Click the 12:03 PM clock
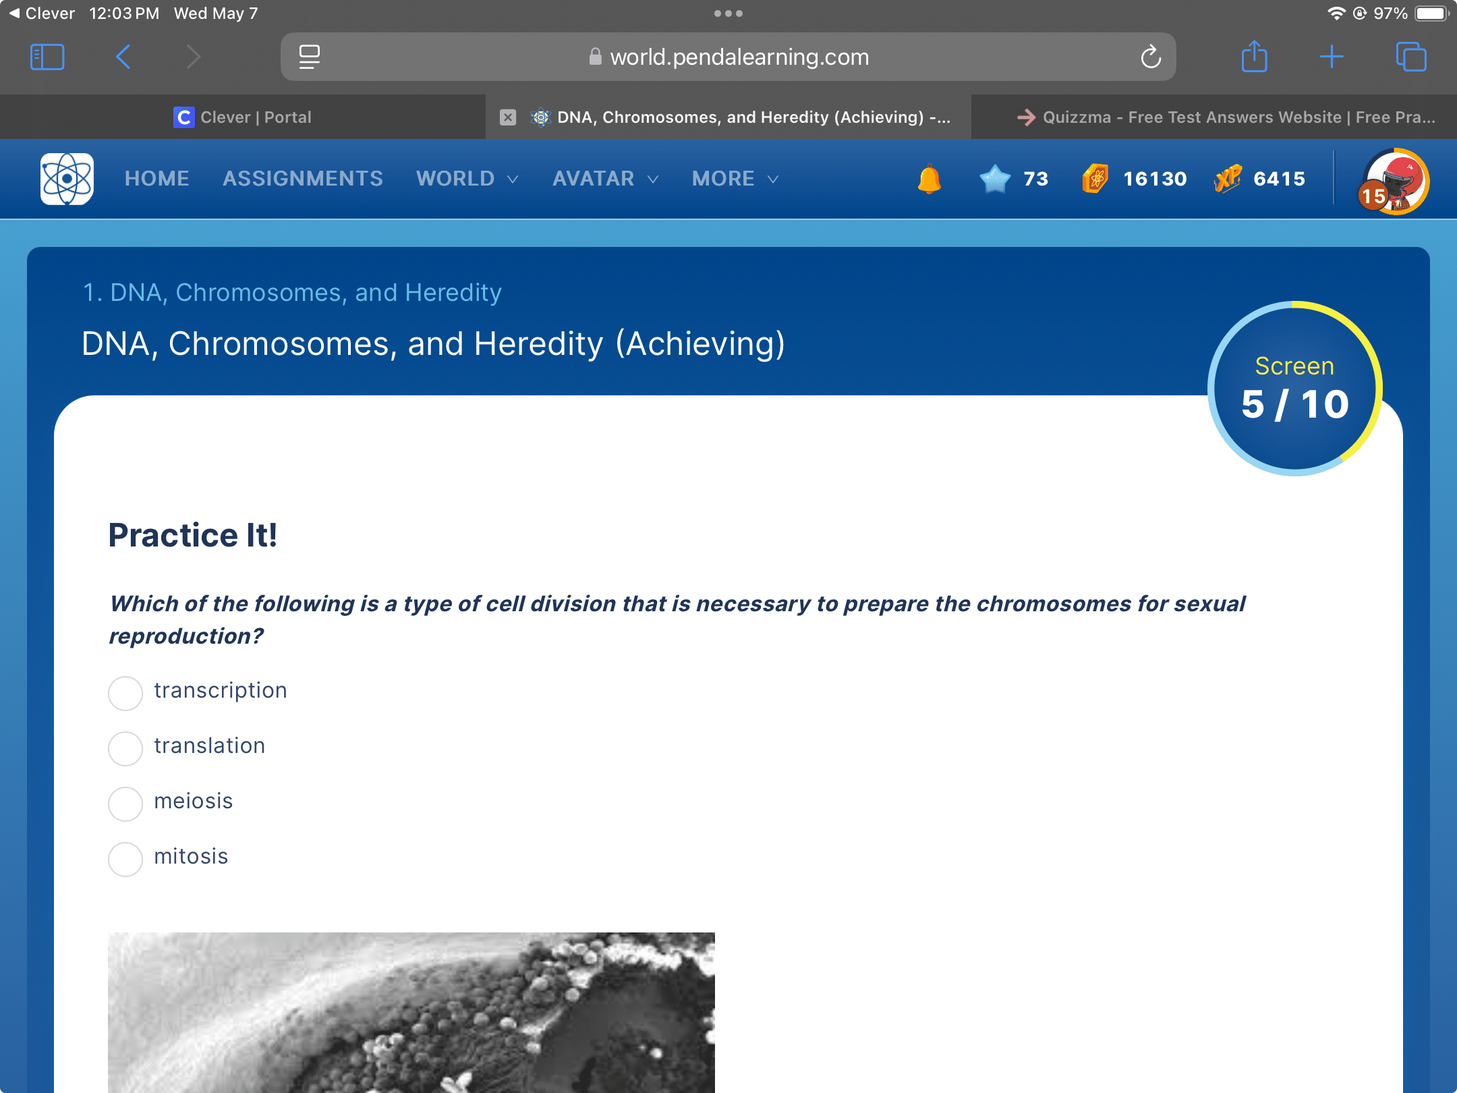Viewport: 1457px width, 1093px height. [124, 13]
